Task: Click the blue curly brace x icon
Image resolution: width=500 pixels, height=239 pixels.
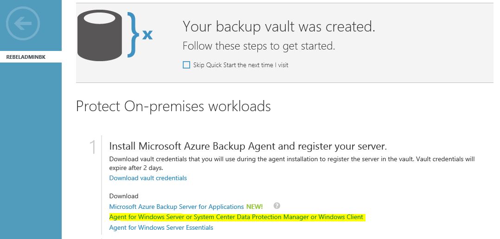Action: click(x=140, y=34)
